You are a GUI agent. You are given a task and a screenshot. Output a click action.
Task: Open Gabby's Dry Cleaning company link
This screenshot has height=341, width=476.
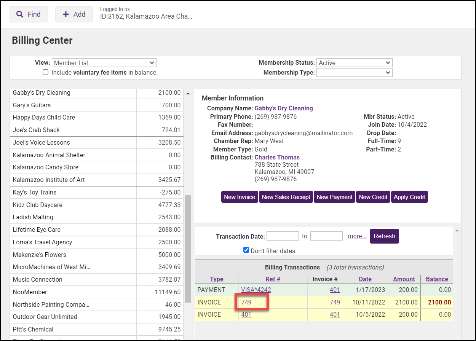coord(284,108)
